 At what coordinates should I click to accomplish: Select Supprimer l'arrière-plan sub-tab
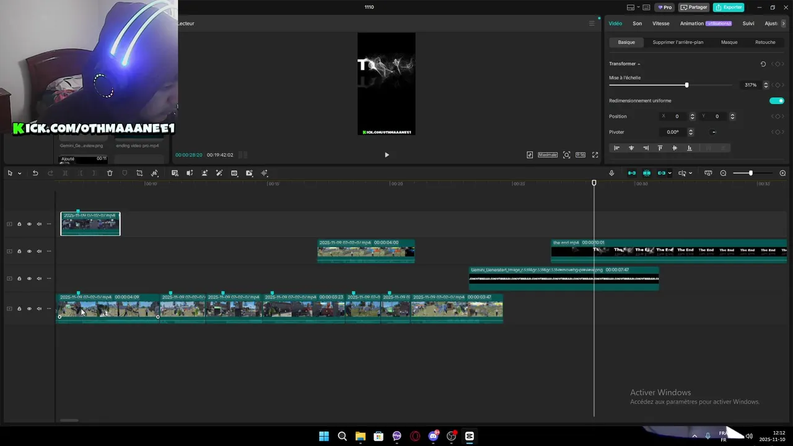[x=678, y=42]
